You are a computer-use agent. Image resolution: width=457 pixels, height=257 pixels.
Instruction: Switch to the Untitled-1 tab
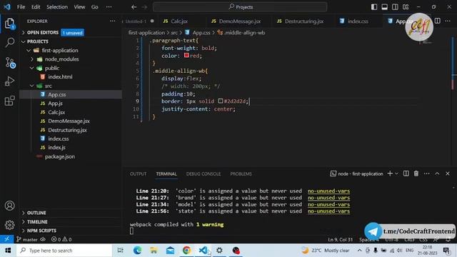point(138,21)
